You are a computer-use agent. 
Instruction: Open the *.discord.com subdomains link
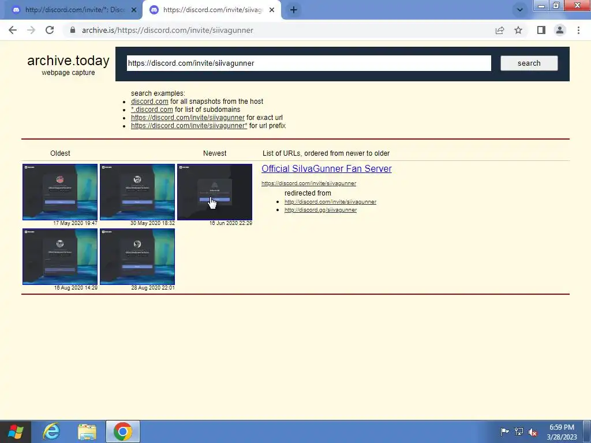point(152,109)
